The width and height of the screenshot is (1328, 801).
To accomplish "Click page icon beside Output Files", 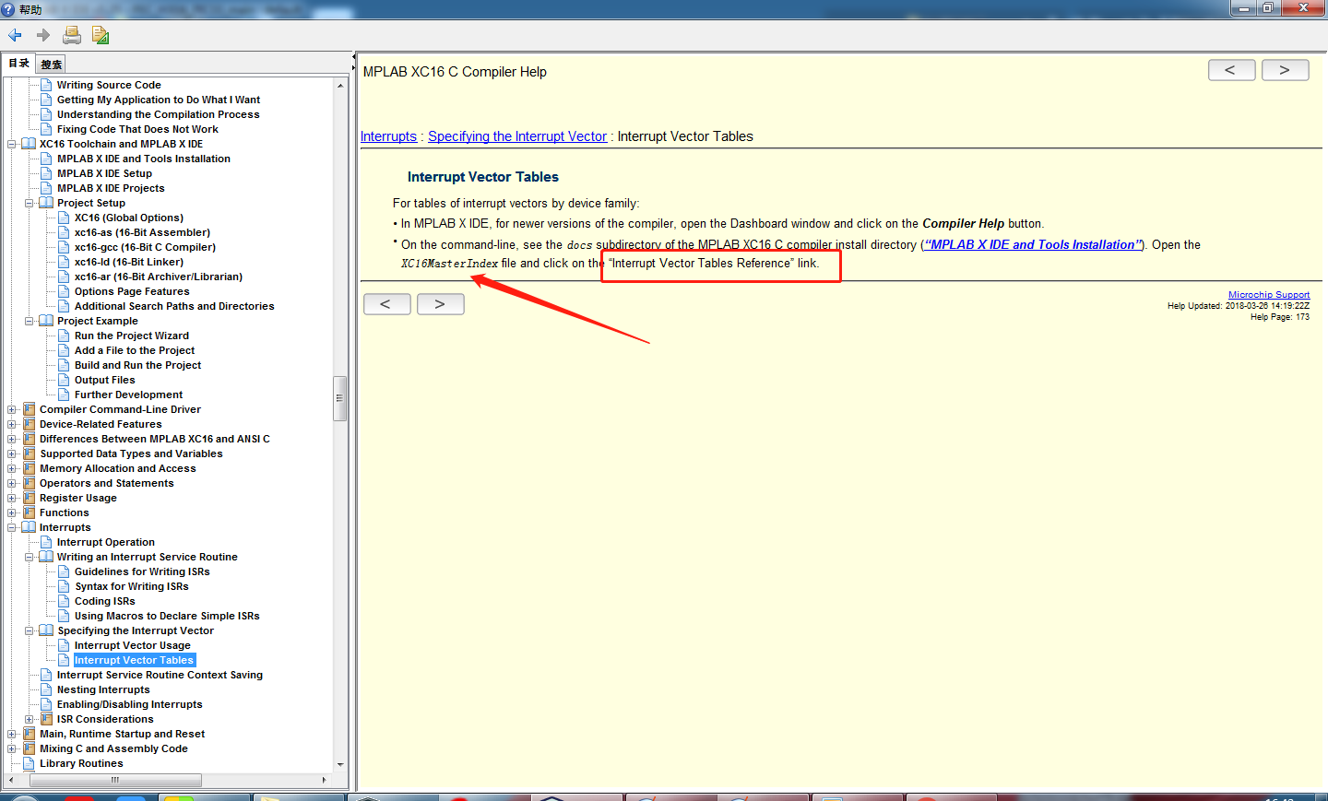I will pos(64,380).
